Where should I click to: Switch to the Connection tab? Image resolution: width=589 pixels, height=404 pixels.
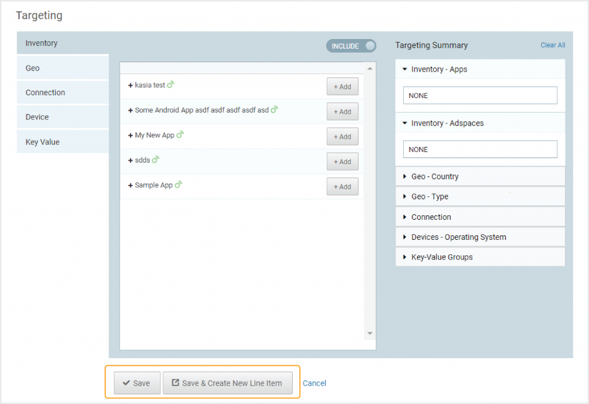coord(63,92)
